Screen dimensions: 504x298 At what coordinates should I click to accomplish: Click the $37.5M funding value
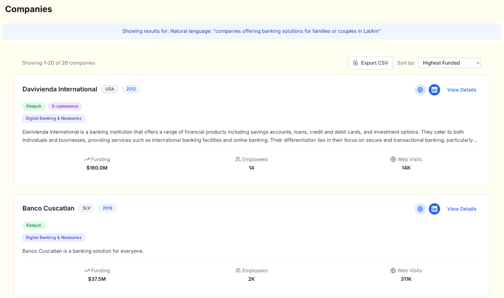97,279
